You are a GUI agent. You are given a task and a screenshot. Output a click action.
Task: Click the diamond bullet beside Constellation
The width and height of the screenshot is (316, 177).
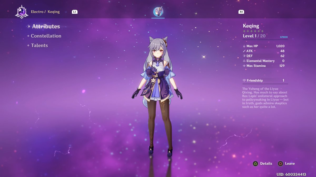click(x=28, y=36)
